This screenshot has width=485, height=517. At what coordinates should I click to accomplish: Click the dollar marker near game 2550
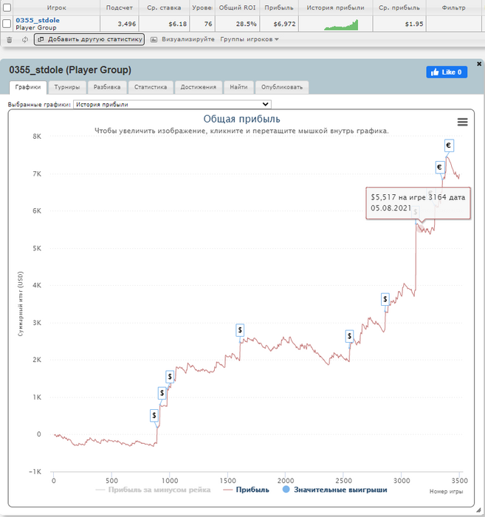coord(349,336)
